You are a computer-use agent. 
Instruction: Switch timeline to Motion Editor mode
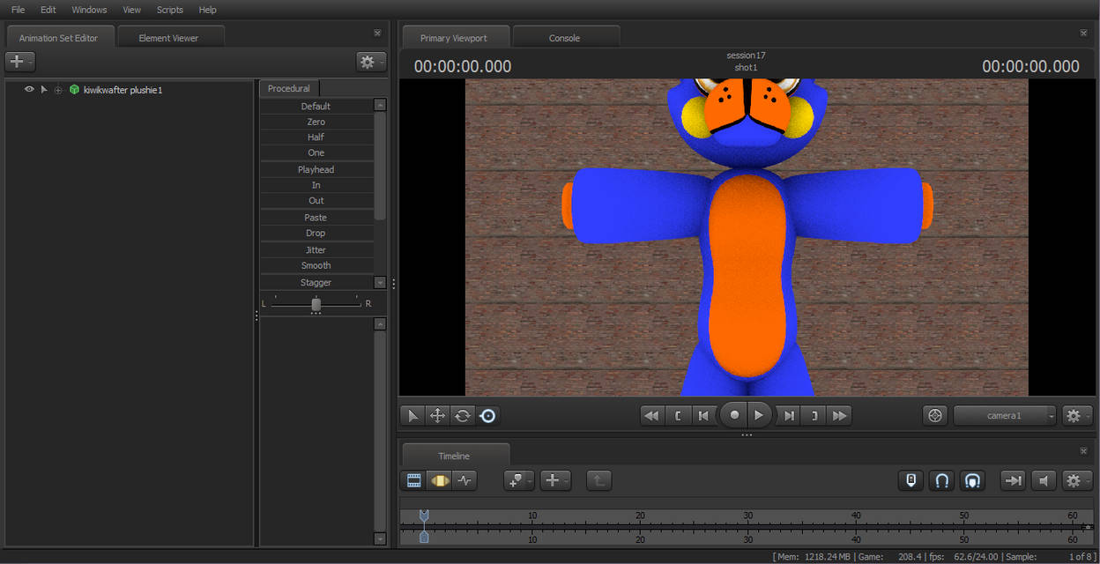pyautogui.click(x=439, y=480)
